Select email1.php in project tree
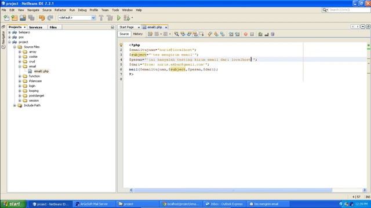371x208 pixels. pos(41,71)
